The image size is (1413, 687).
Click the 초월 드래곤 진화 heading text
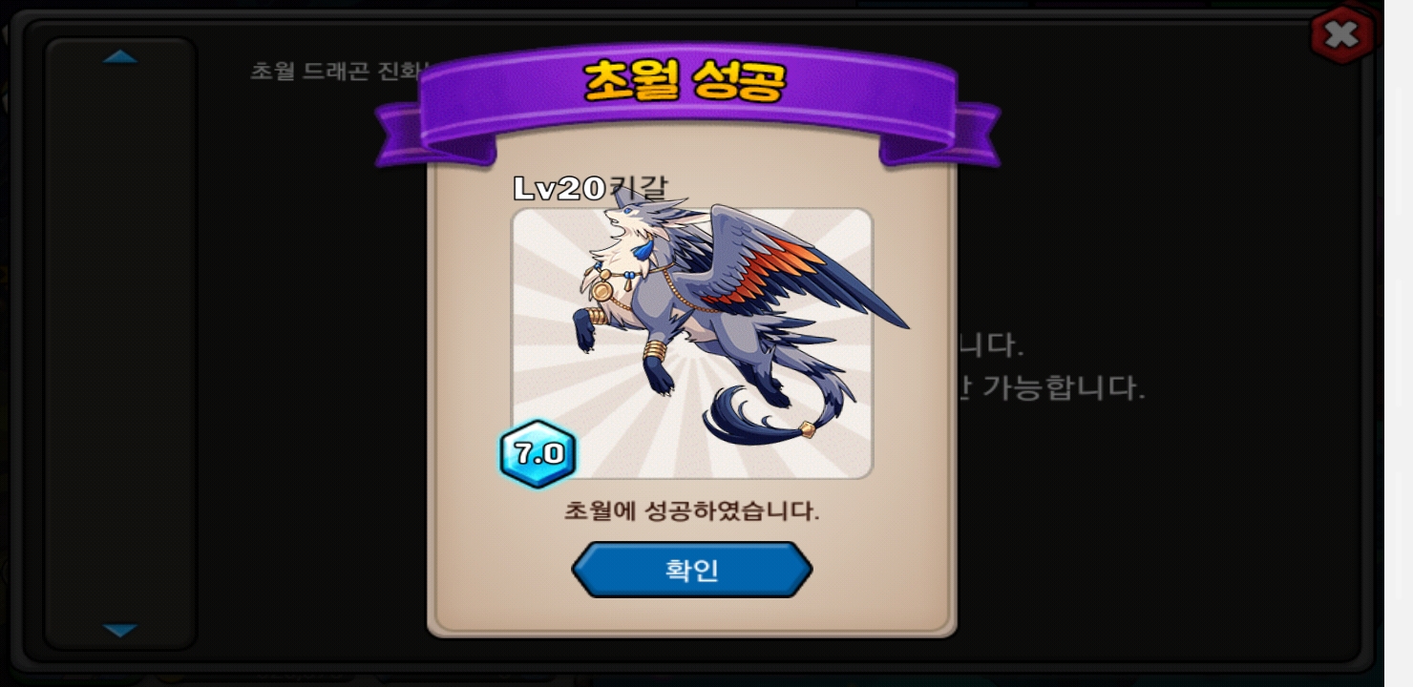334,71
